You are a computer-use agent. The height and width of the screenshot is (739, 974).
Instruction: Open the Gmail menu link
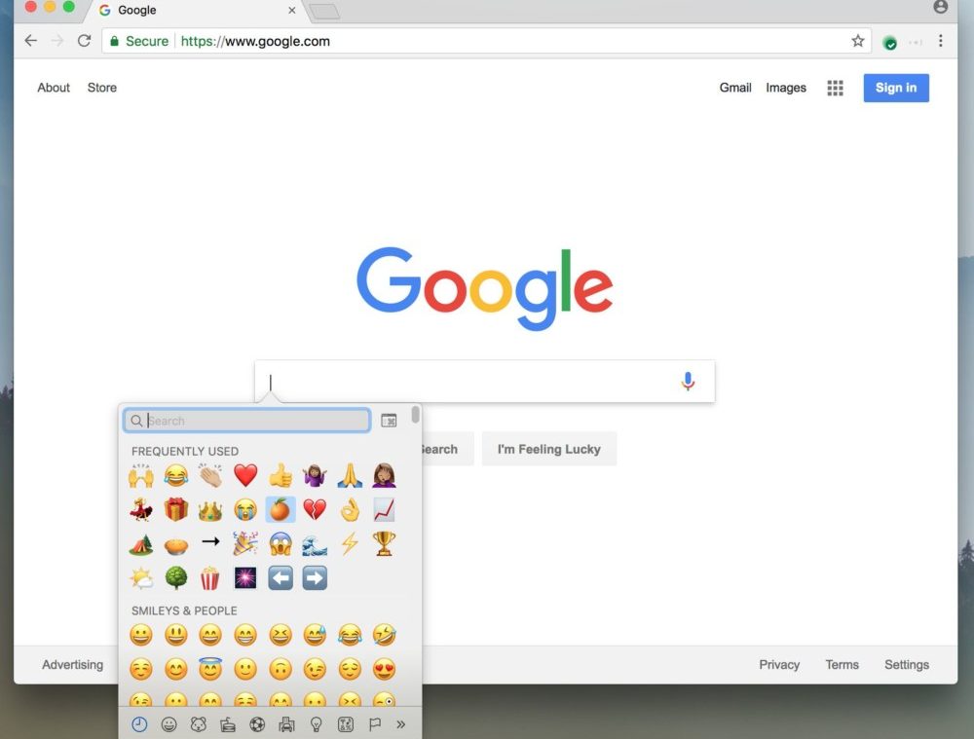[x=735, y=88]
